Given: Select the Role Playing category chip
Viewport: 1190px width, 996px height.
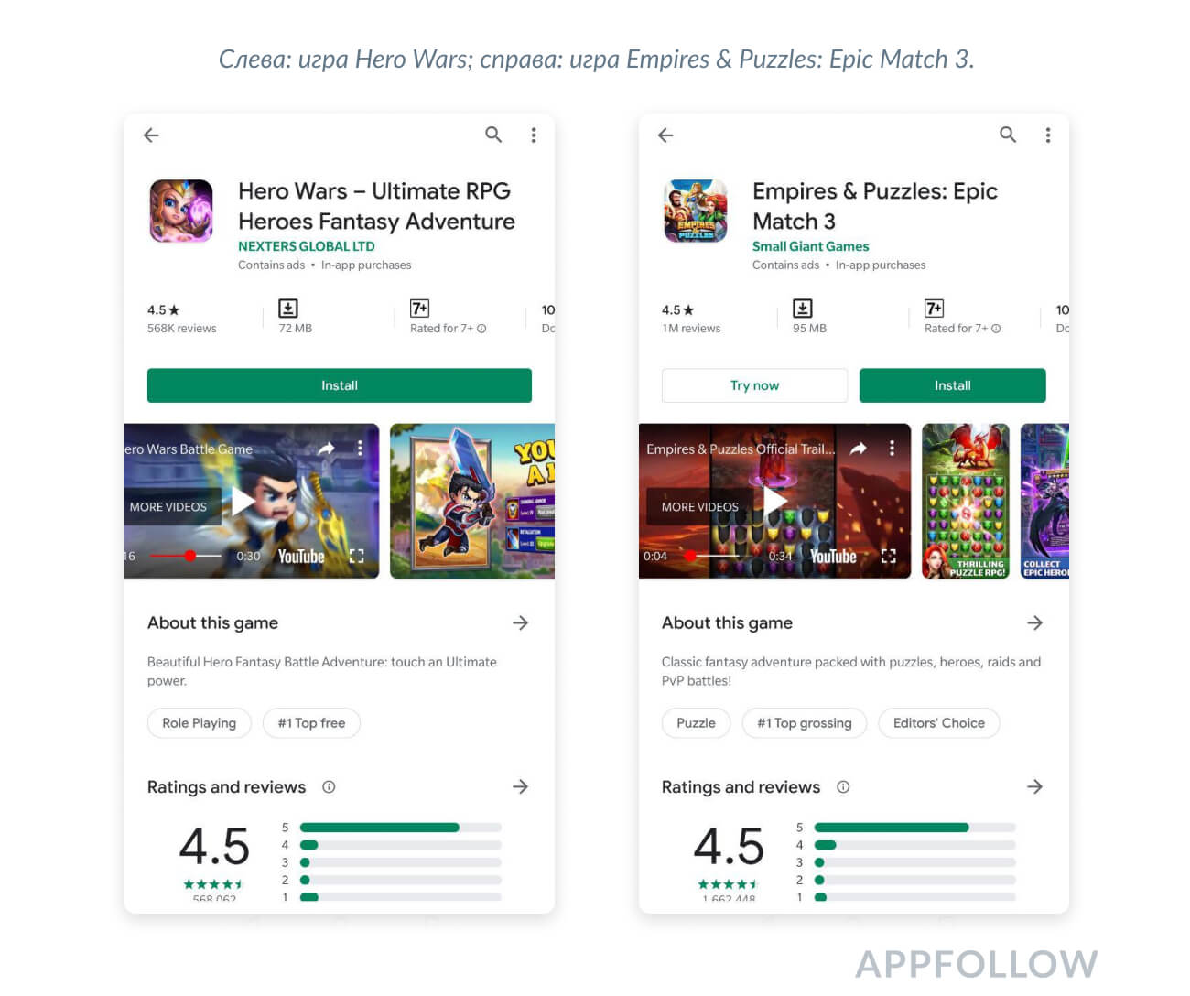Looking at the screenshot, I should click(199, 723).
